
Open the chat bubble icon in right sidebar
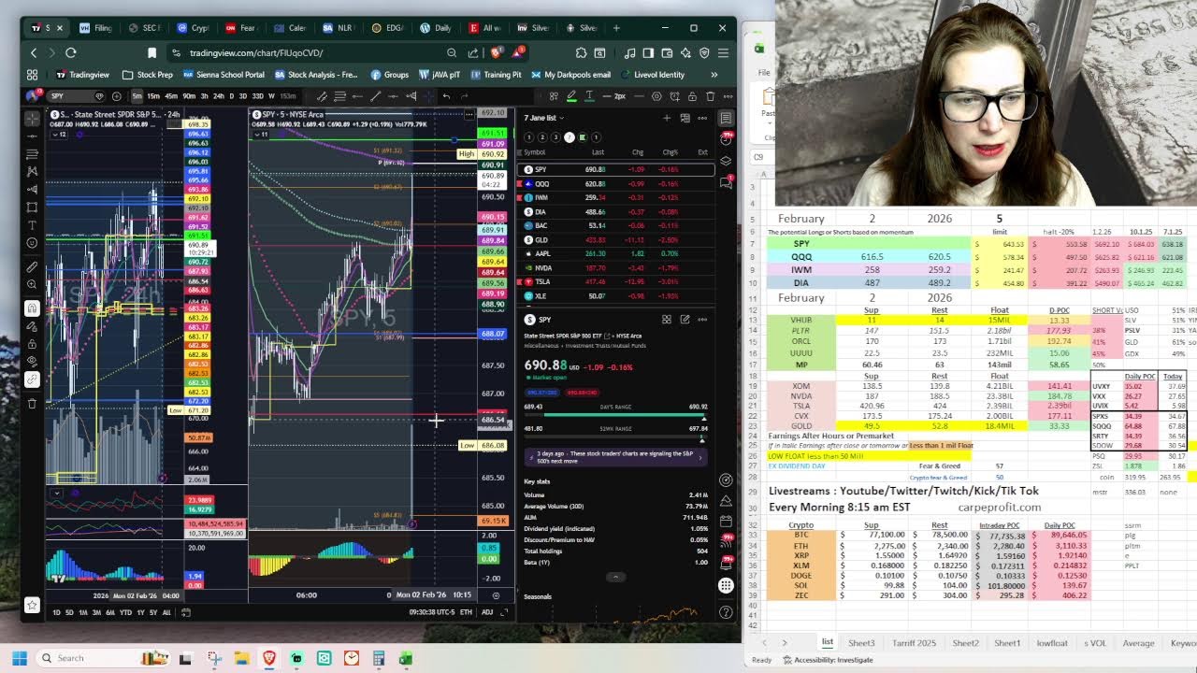pos(726,181)
